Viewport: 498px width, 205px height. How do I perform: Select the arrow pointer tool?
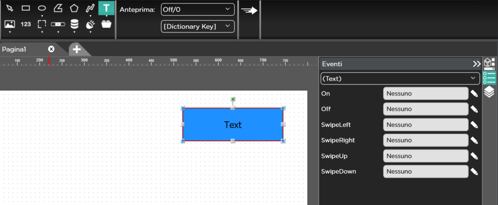click(10, 8)
